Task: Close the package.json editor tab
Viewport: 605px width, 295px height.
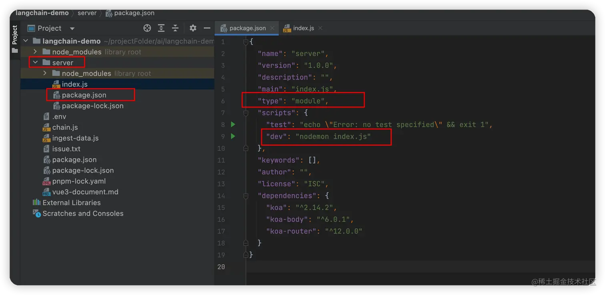Action: [x=272, y=28]
